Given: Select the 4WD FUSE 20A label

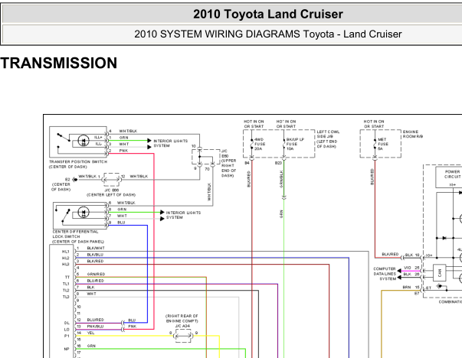Looking at the screenshot, I should pos(260,144).
